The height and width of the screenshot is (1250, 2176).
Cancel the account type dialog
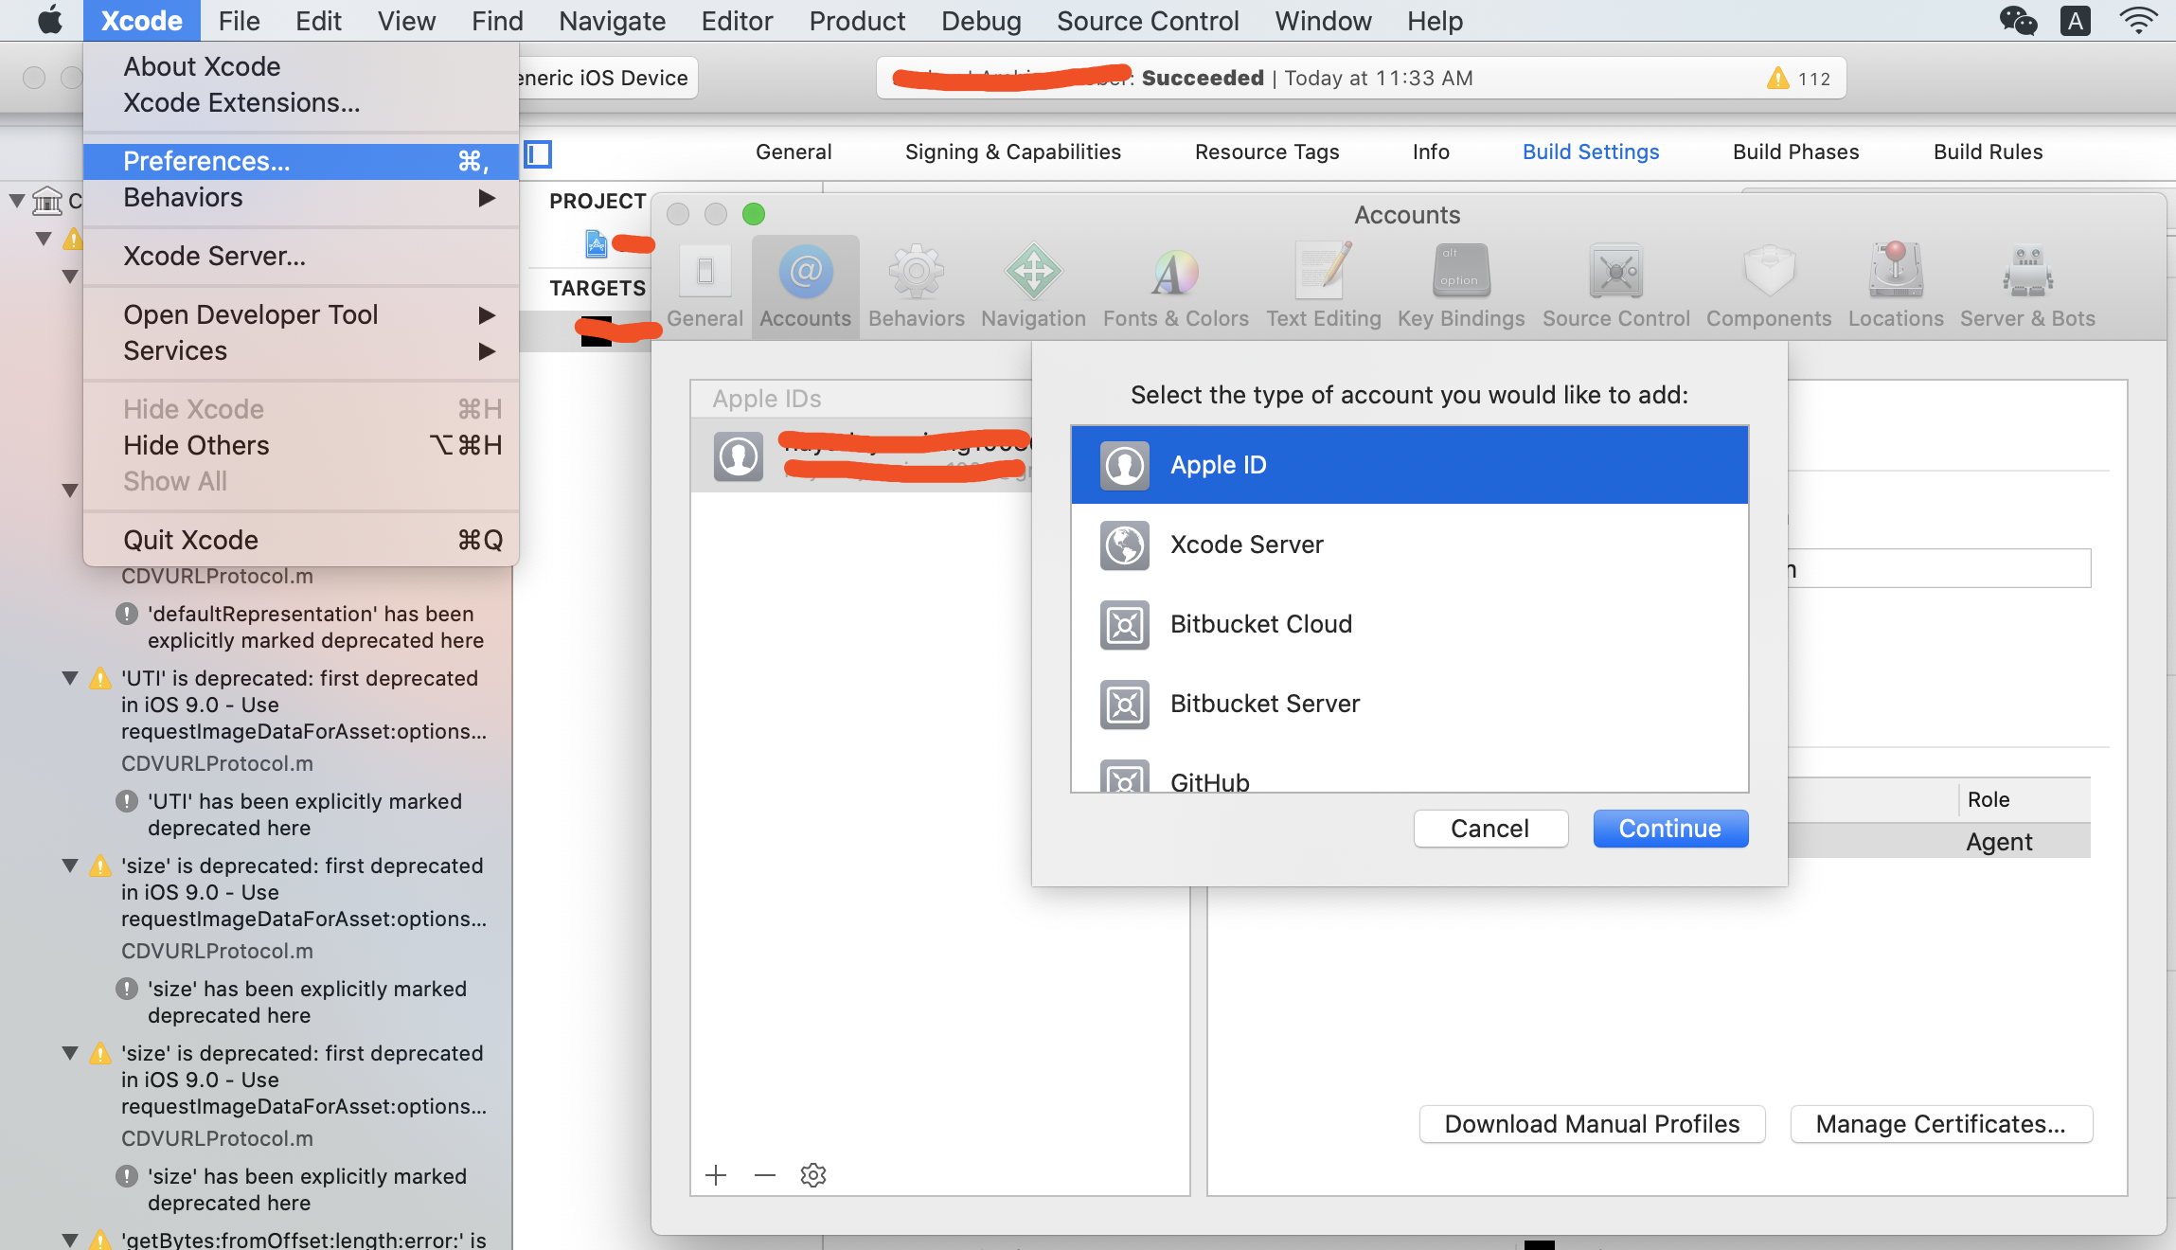(x=1490, y=829)
